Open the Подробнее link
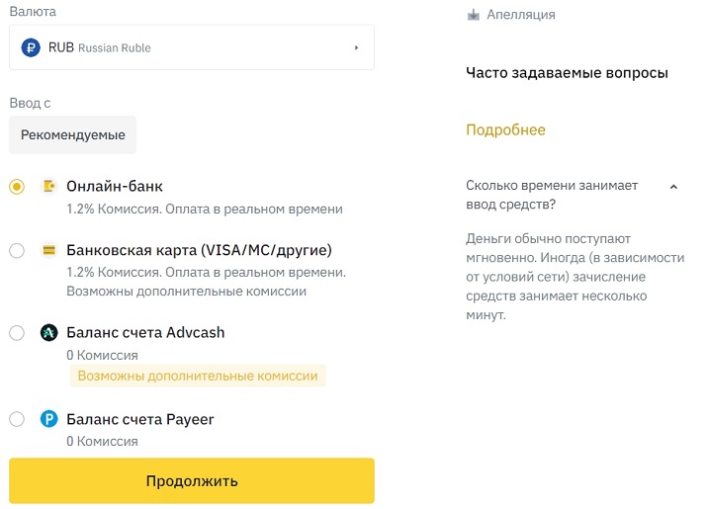708x509 pixels. click(505, 129)
